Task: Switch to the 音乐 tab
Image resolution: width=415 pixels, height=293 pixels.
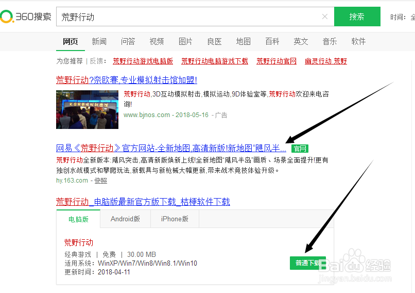Action: click(330, 41)
